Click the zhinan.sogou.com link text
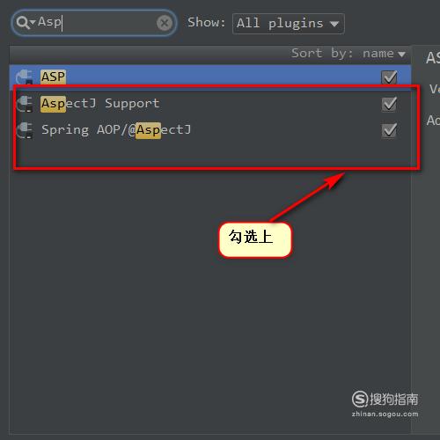Image resolution: width=440 pixels, height=440 pixels. coord(385,414)
